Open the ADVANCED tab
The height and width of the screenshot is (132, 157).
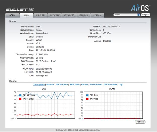pos(69,15)
